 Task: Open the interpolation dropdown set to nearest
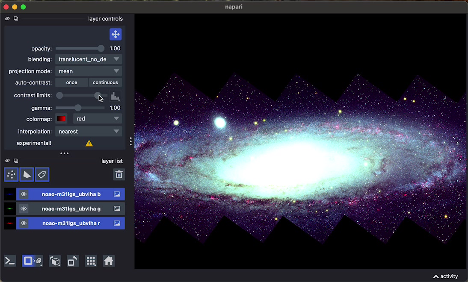pyautogui.click(x=89, y=132)
